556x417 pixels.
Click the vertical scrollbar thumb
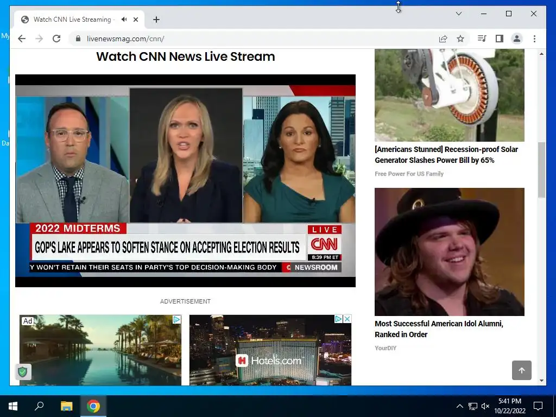click(541, 170)
